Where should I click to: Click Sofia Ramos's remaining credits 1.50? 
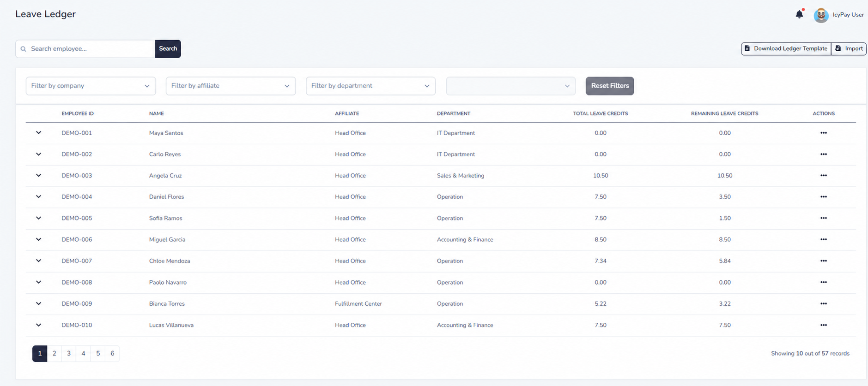tap(725, 218)
